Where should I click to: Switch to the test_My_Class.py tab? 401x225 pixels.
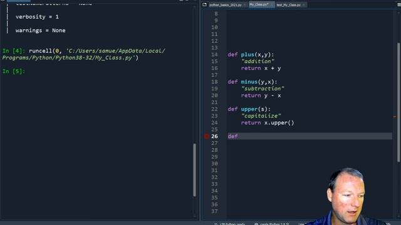pos(288,5)
